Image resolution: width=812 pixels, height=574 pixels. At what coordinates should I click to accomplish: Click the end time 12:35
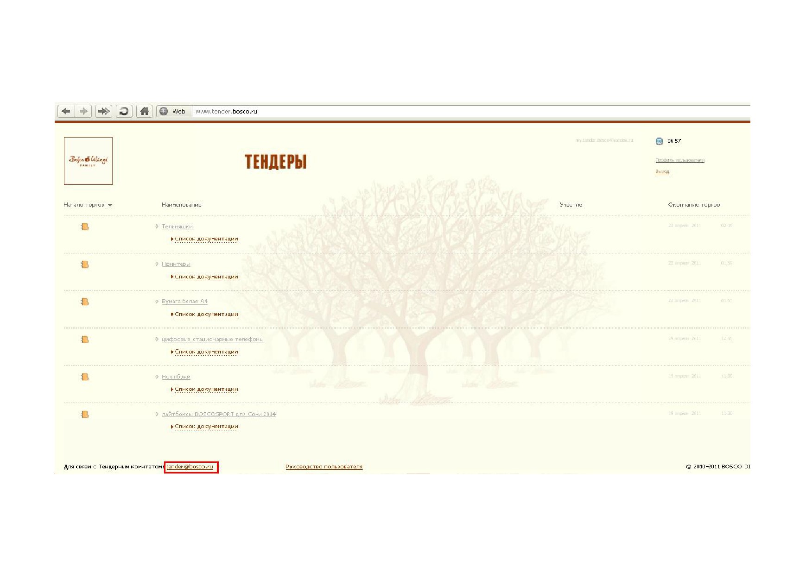pos(727,339)
